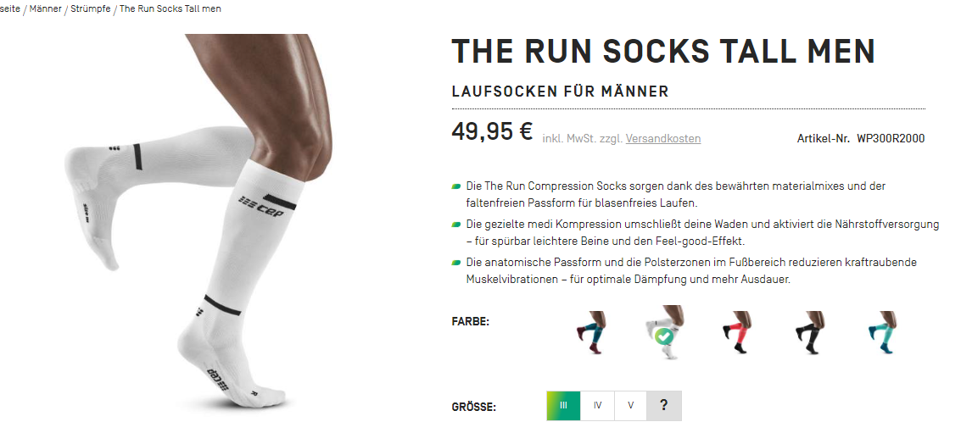
Task: Click the green checkmark on the selected color
Action: click(661, 336)
